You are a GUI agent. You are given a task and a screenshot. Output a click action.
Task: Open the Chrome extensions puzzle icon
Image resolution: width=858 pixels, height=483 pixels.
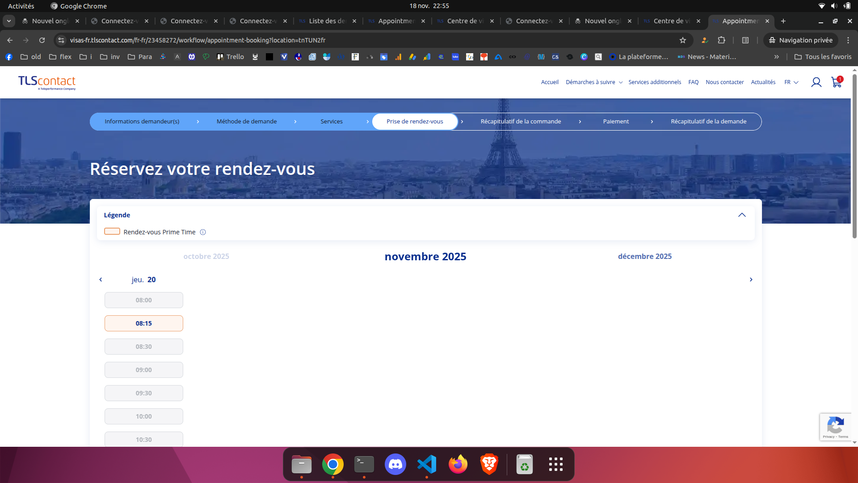[721, 40]
